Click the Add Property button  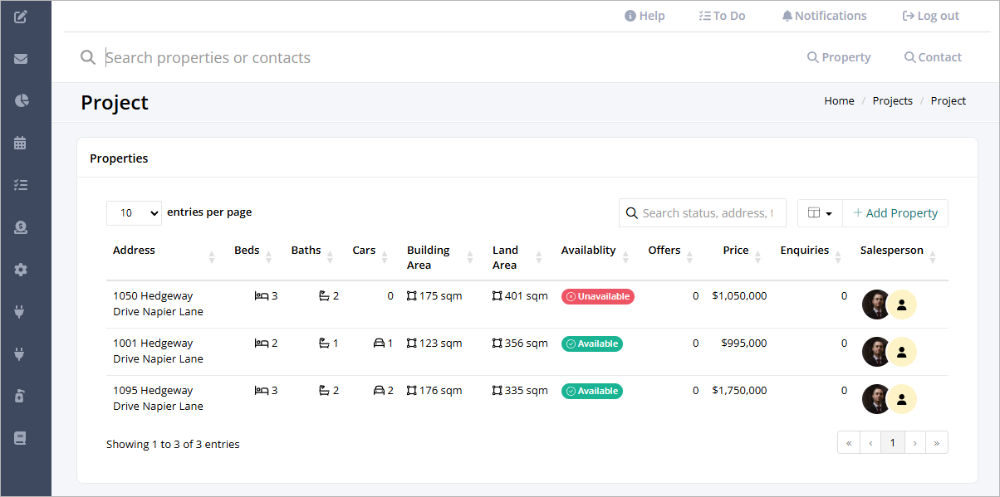pyautogui.click(x=895, y=213)
